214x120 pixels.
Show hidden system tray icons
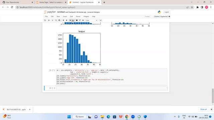tap(175, 117)
